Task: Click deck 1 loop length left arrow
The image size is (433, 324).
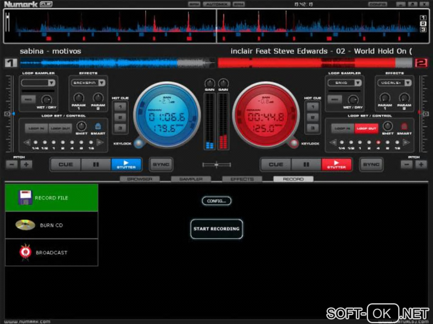Action: pos(27,142)
